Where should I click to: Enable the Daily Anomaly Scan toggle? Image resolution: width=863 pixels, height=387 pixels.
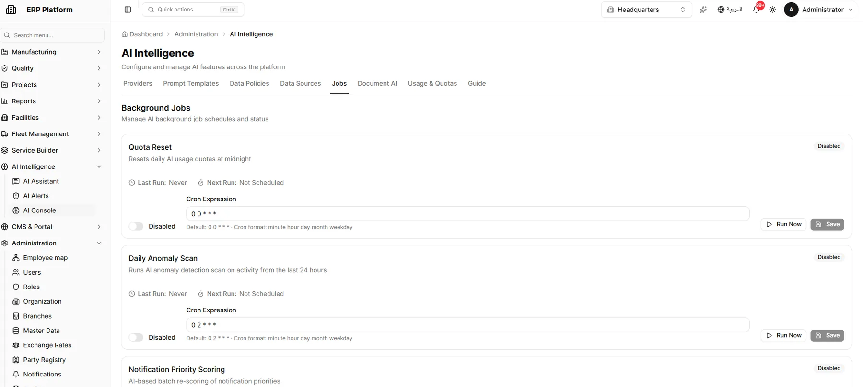136,337
